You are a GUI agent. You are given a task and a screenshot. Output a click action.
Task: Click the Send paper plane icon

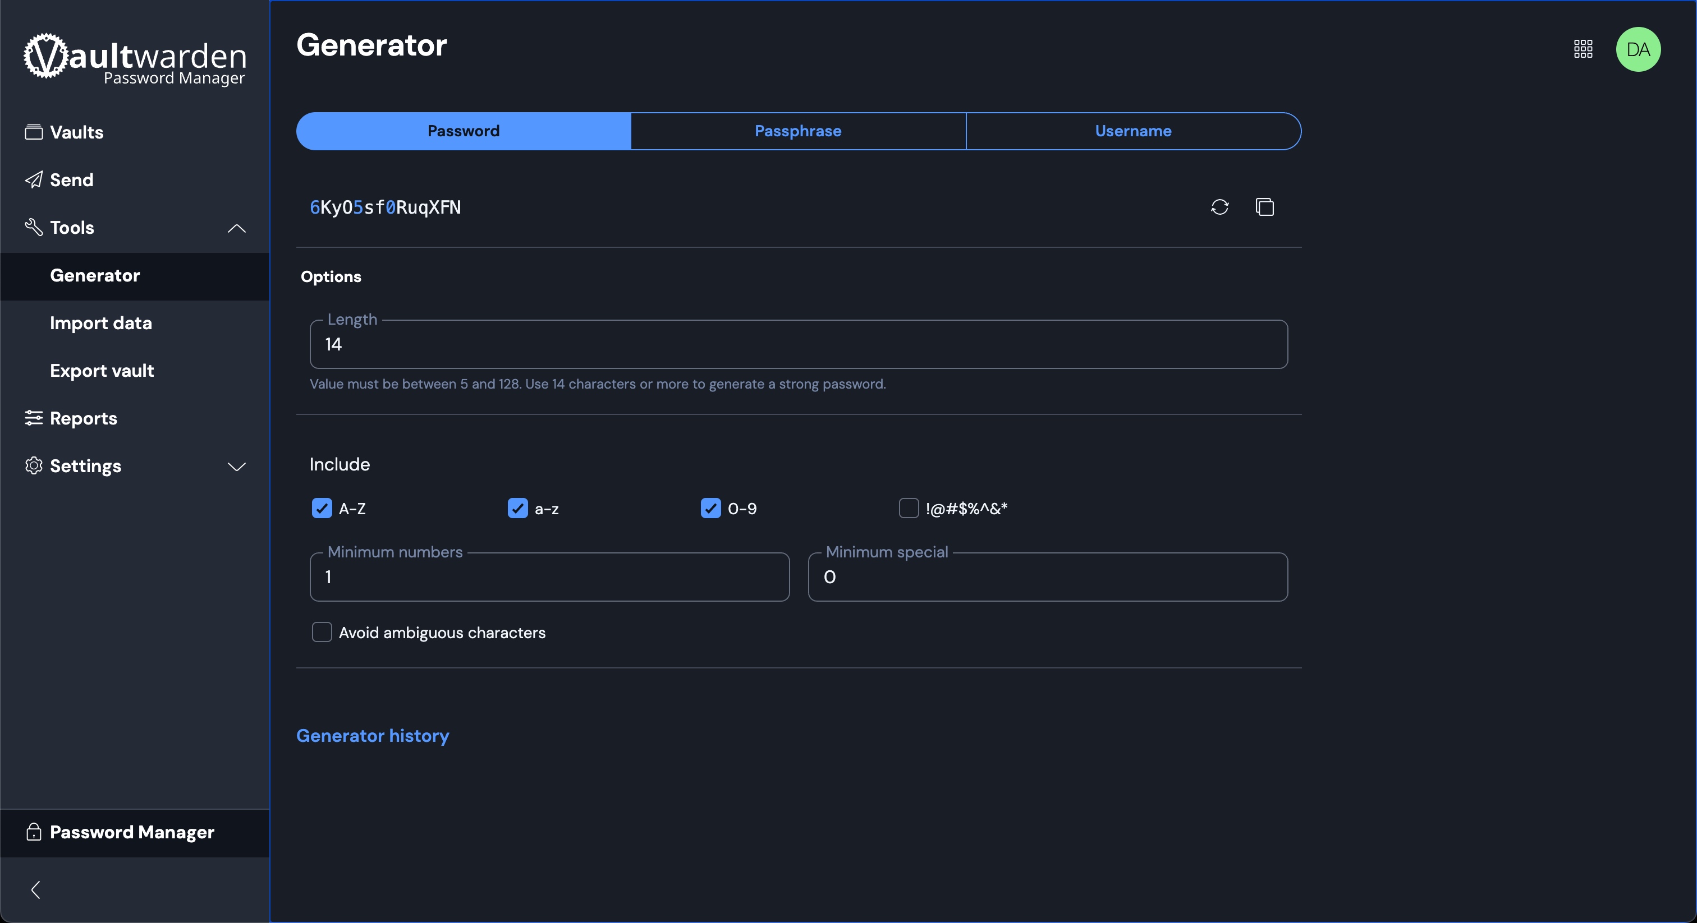point(34,180)
